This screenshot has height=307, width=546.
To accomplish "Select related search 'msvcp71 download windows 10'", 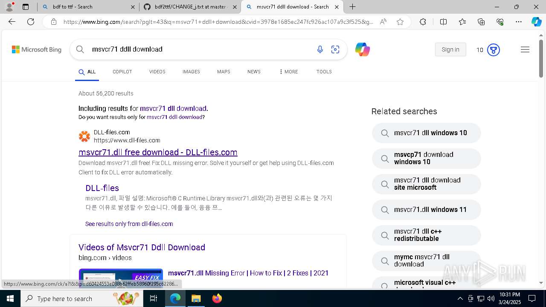I will [x=427, y=158].
